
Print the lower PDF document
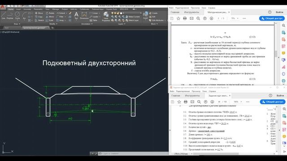[x=186, y=102]
